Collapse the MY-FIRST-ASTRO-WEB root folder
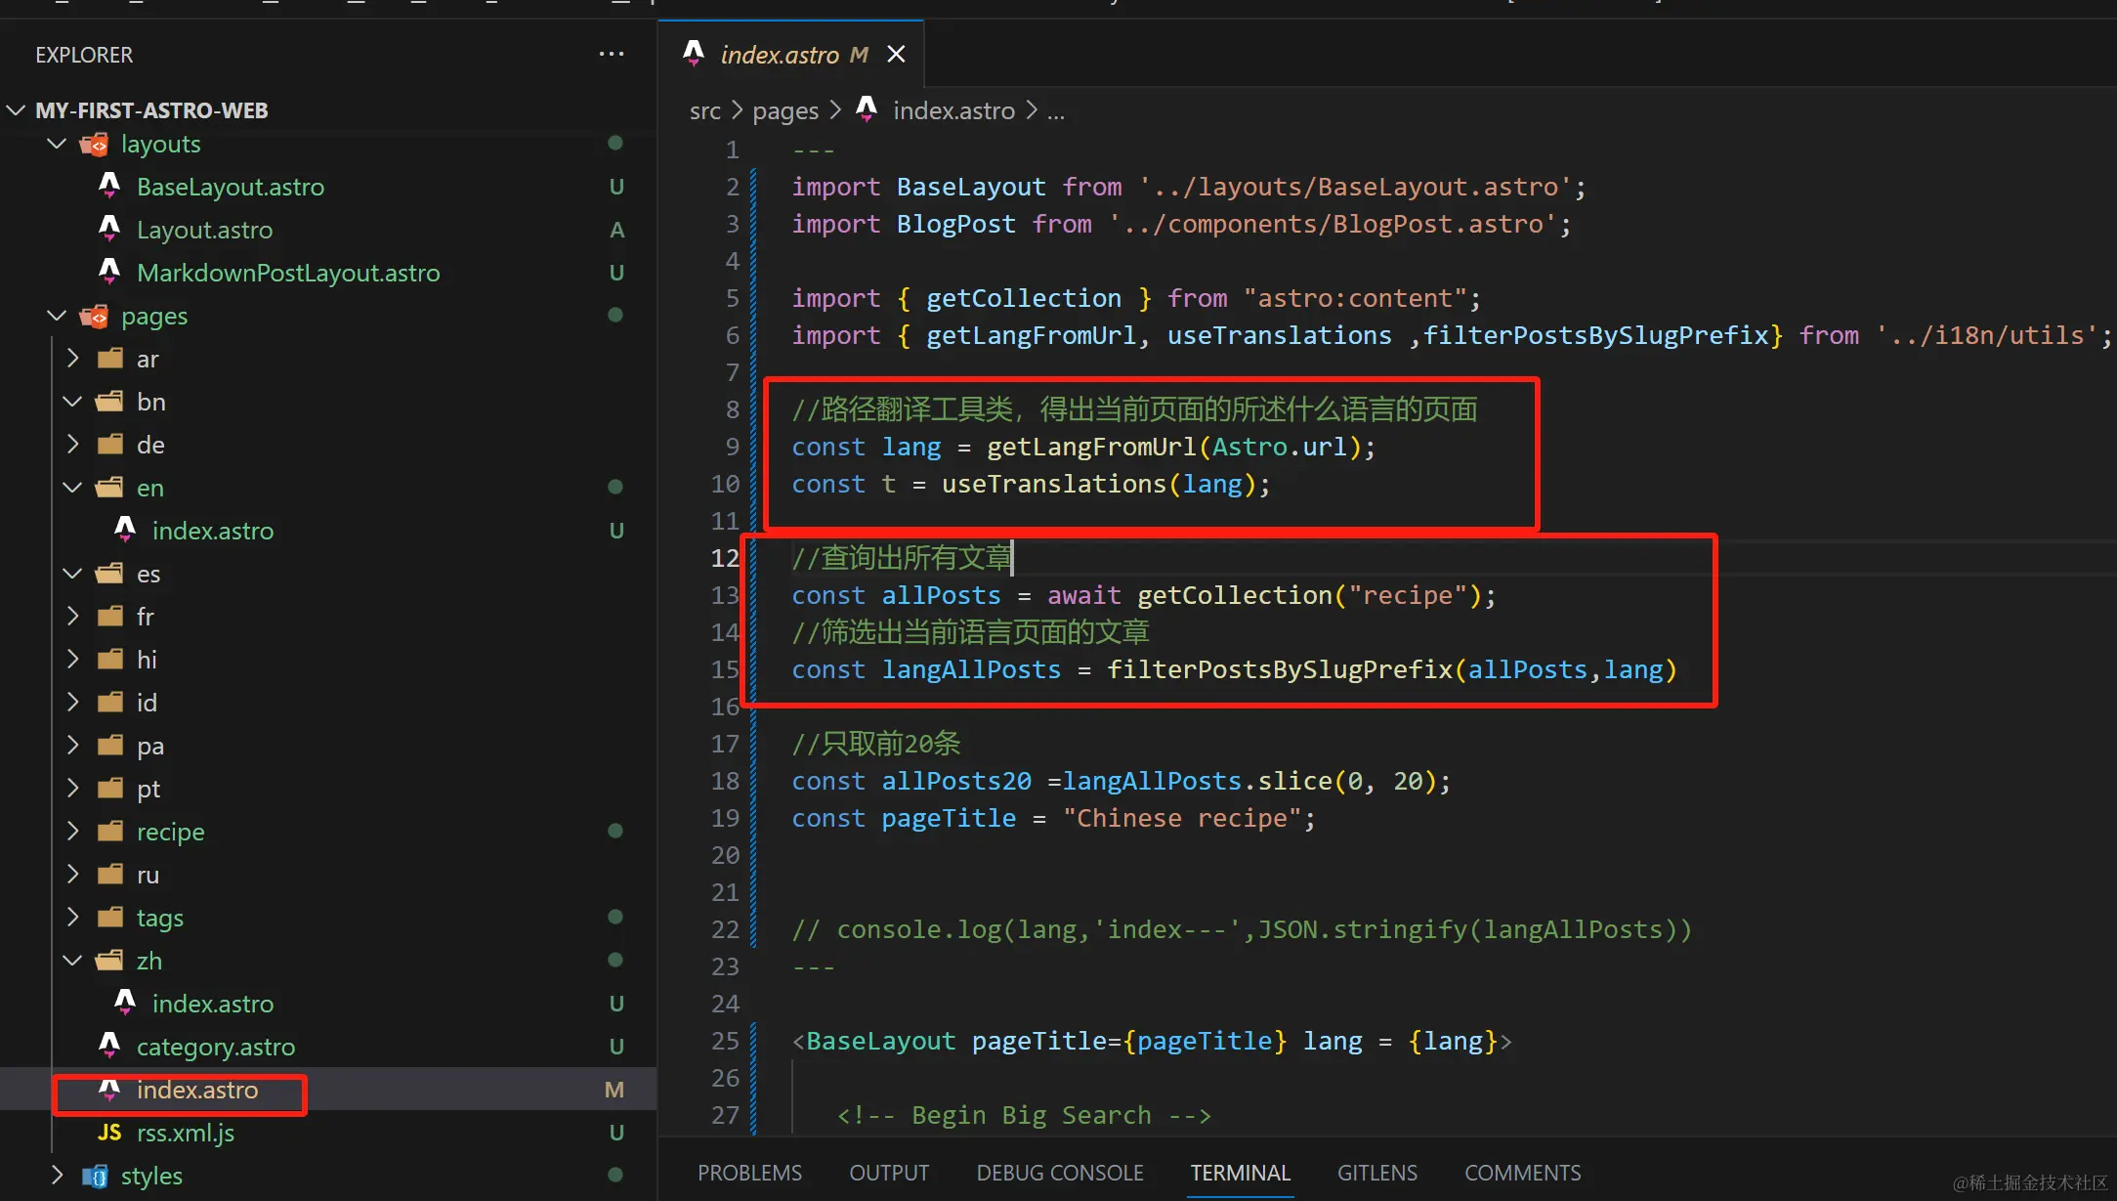The width and height of the screenshot is (2117, 1201). [17, 110]
